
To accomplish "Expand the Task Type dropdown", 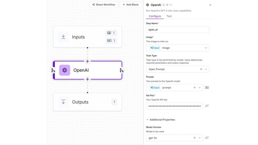I will pyautogui.click(x=206, y=69).
